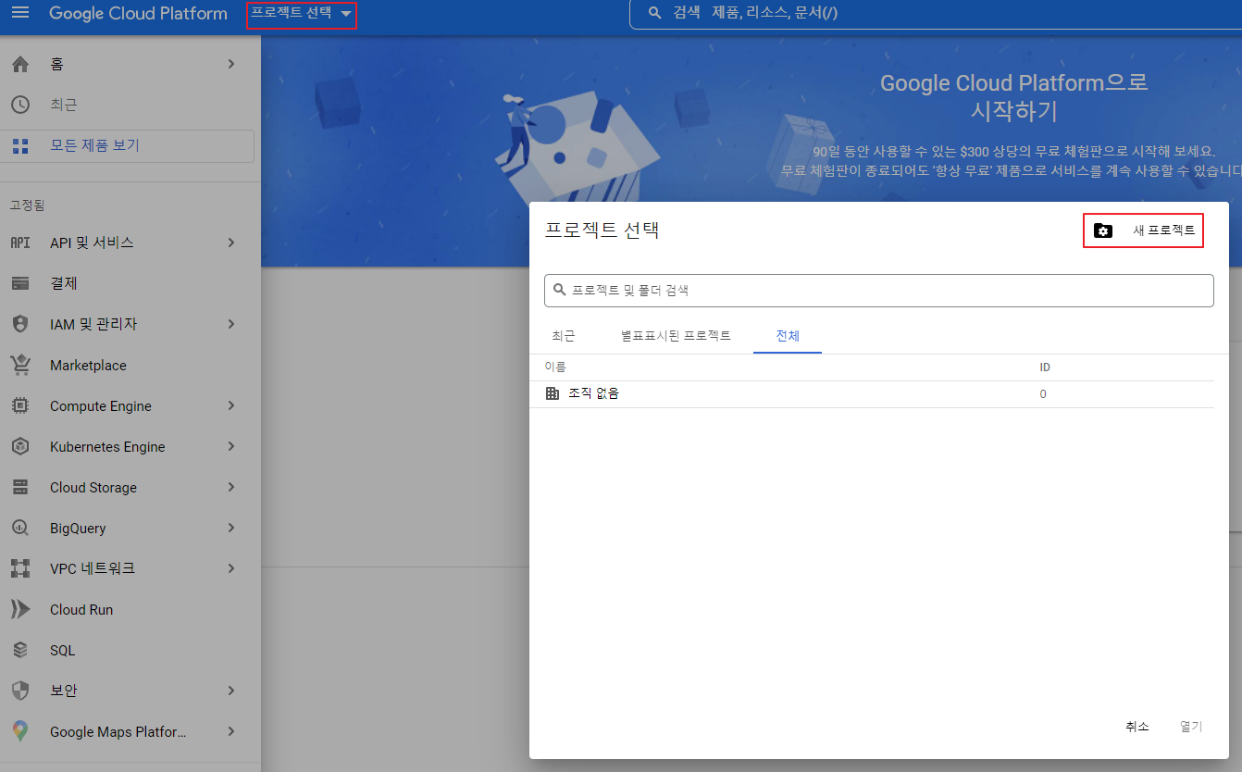Click the grid icon for 모든 제품 보기

point(20,146)
